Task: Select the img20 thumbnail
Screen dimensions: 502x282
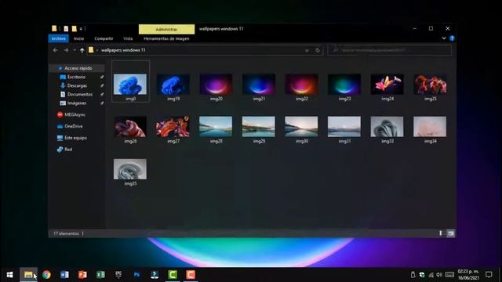Action: point(216,84)
